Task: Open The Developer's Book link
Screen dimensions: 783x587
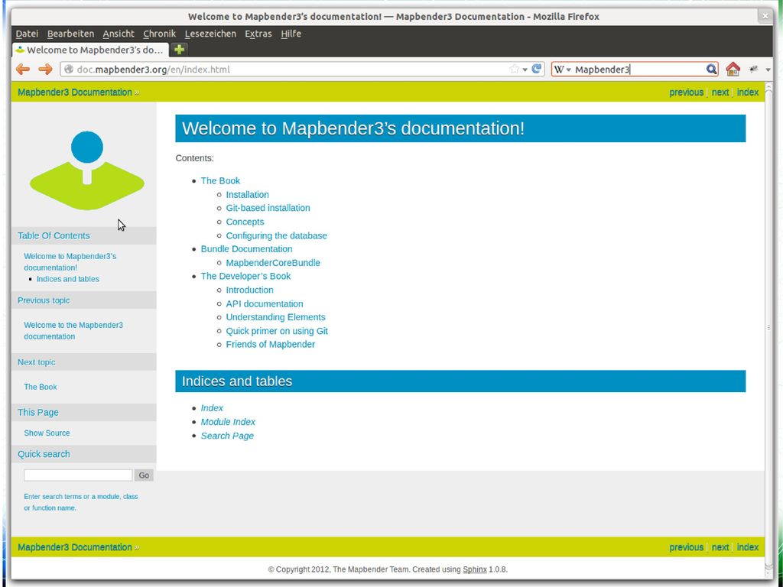Action: [x=245, y=276]
